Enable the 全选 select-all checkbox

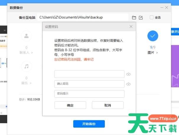pyautogui.click(x=152, y=17)
